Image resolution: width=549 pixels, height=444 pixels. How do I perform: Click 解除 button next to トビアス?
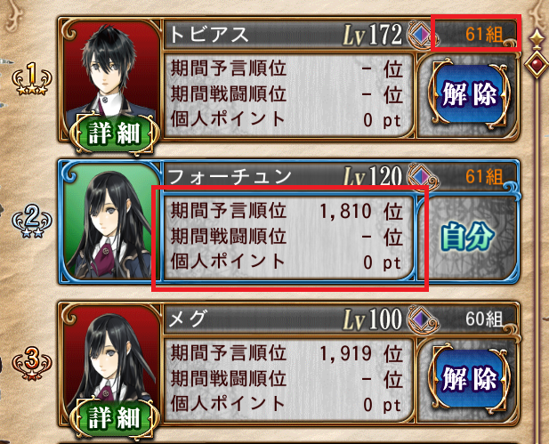coord(469,93)
